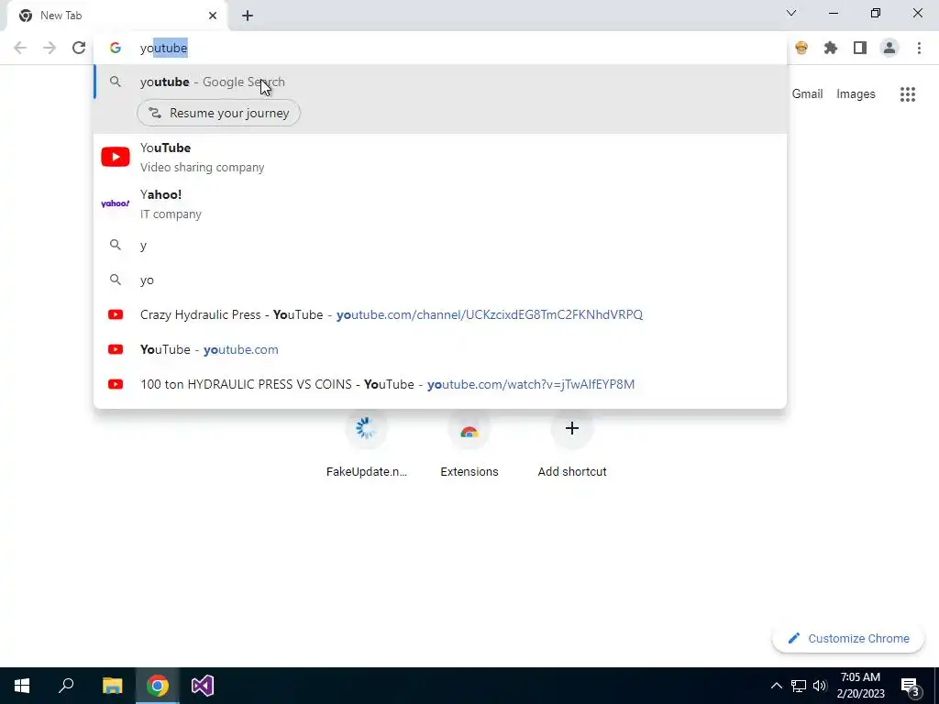
Task: Open the Google apps grid
Action: pos(907,94)
